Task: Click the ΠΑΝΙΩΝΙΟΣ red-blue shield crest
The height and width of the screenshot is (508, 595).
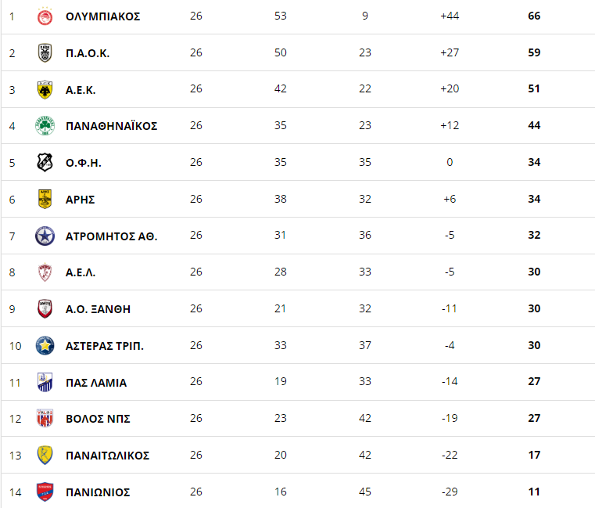Action: tap(45, 492)
